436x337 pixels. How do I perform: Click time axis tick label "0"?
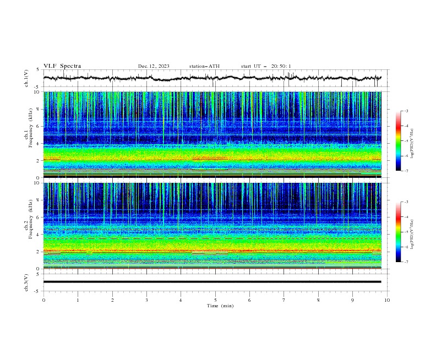click(43, 300)
